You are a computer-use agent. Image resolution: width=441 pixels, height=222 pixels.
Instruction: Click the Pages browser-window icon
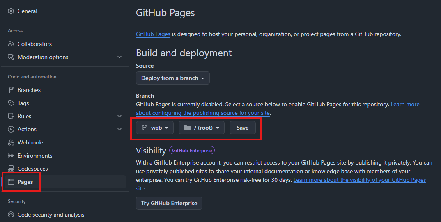pyautogui.click(x=11, y=182)
